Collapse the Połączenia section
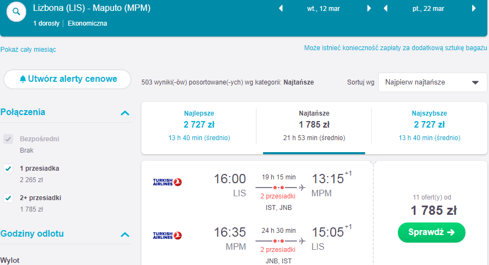 [x=125, y=113]
